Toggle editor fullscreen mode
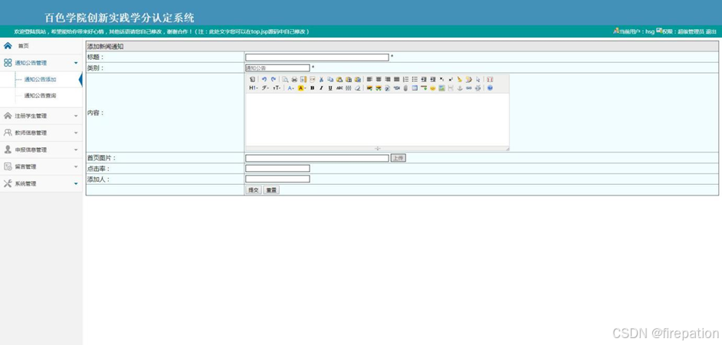The height and width of the screenshot is (345, 722). pyautogui.click(x=490, y=79)
